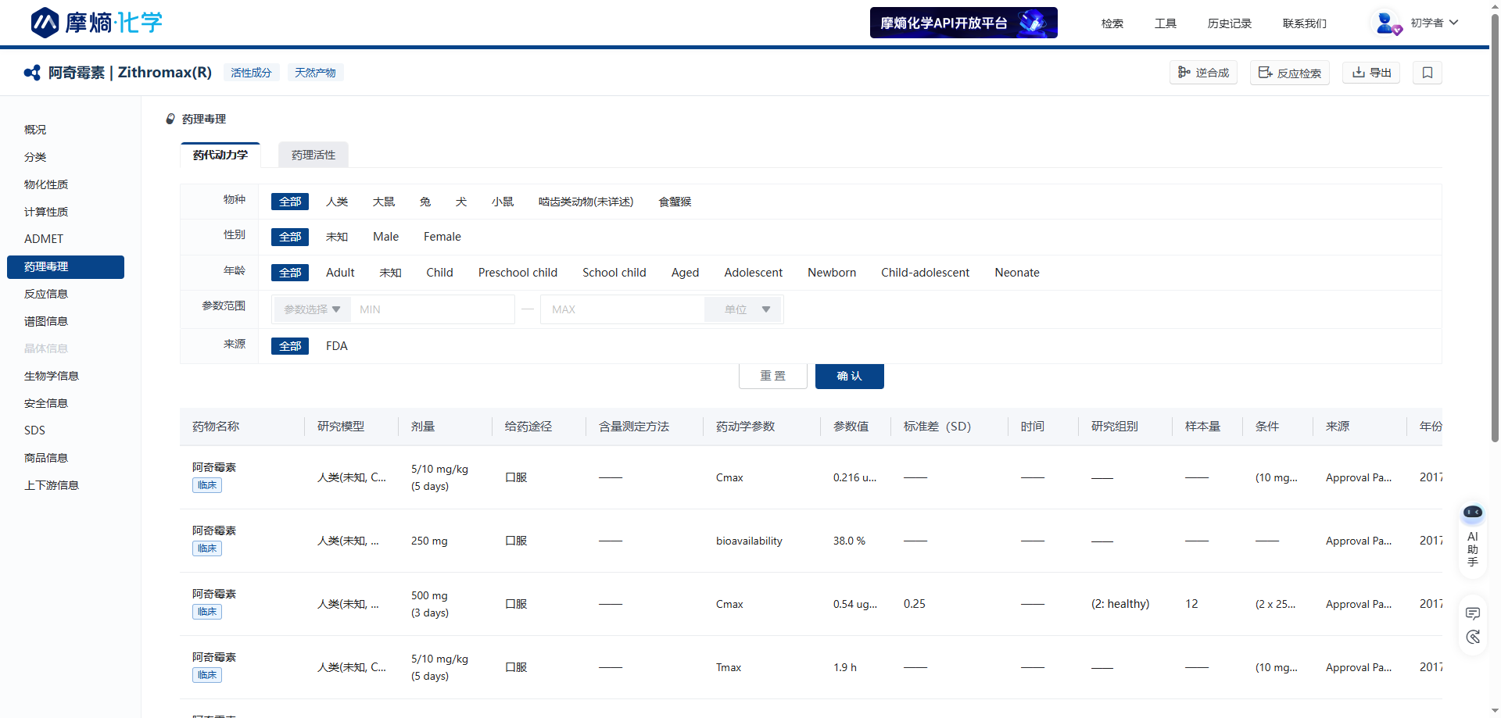Go to 计算性质 in sidebar
1501x718 pixels.
[x=46, y=212]
